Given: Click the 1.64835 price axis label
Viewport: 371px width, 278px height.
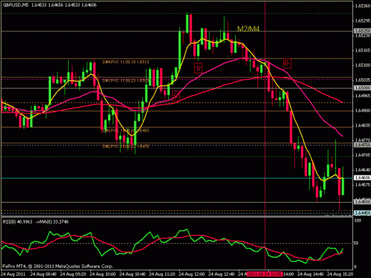Looking at the screenshot, I should pyautogui.click(x=363, y=126).
